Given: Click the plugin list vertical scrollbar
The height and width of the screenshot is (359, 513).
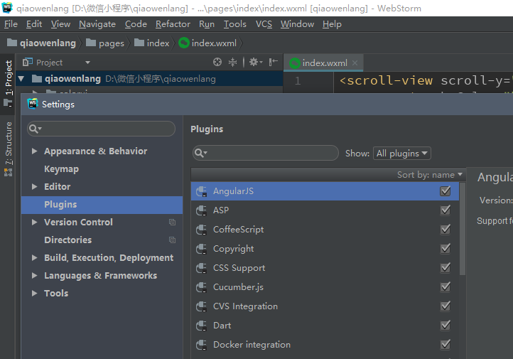Looking at the screenshot, I should coord(463,229).
